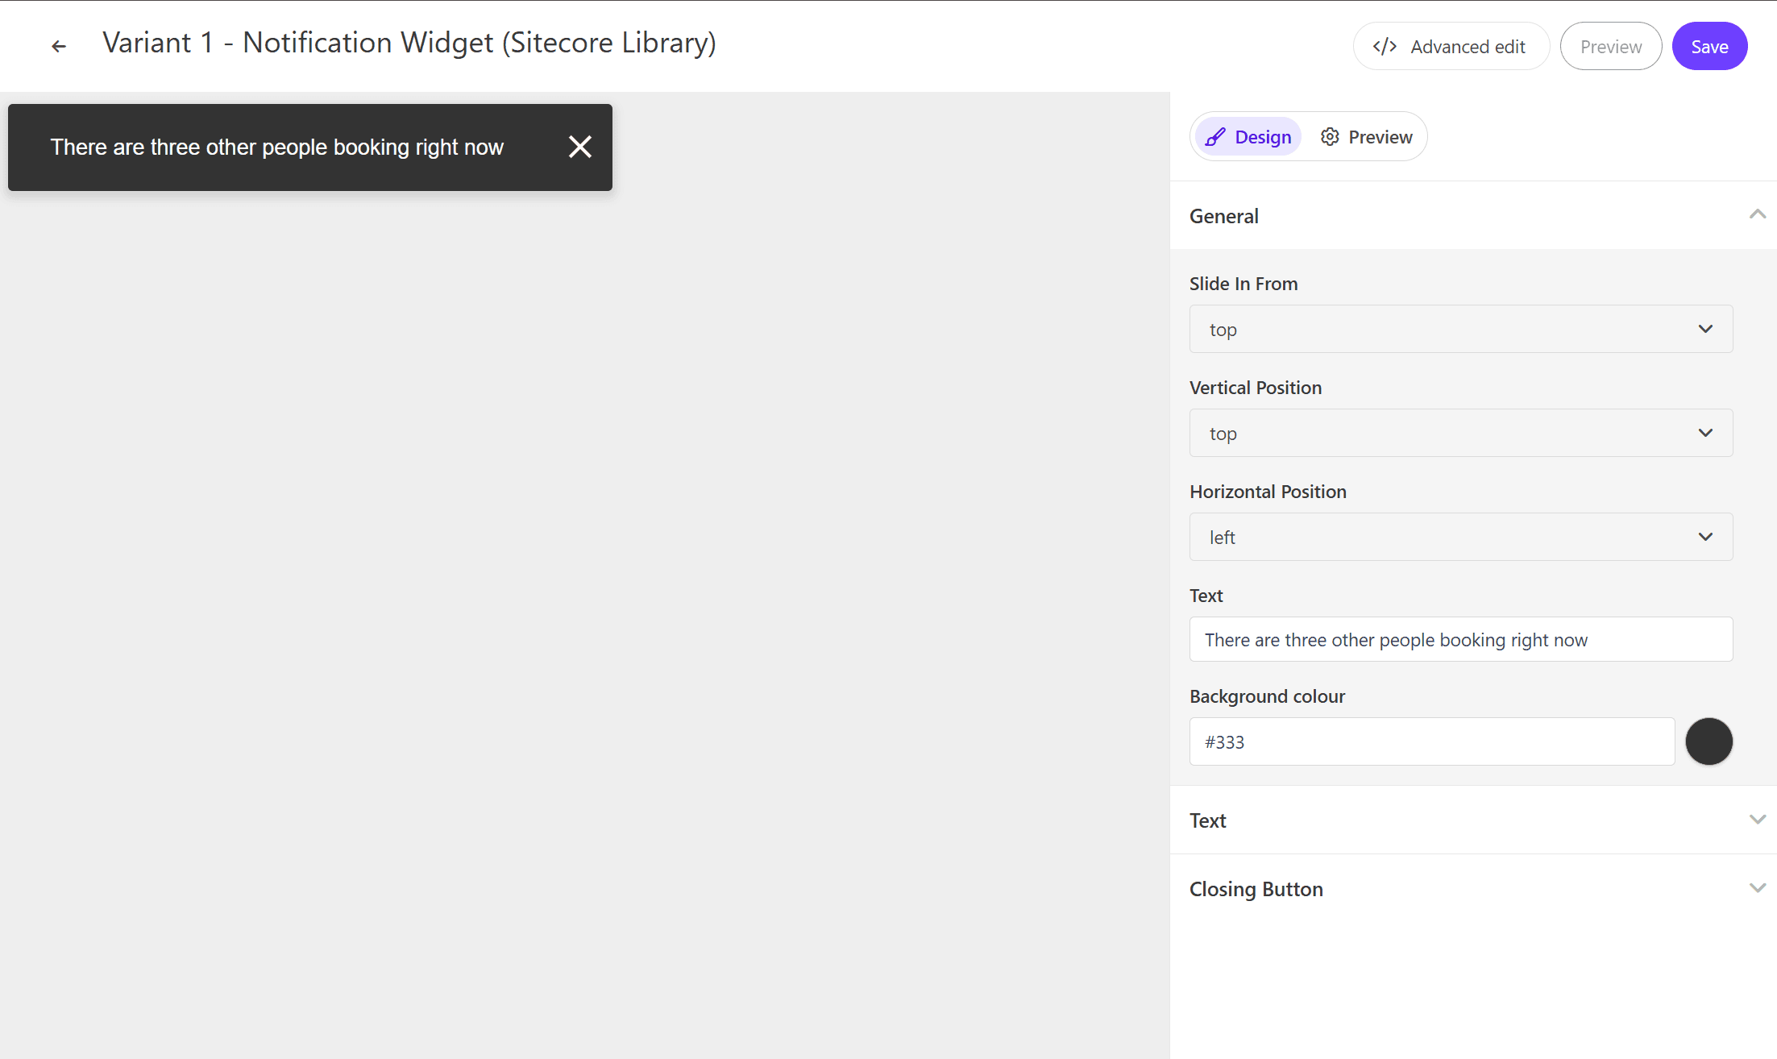Click the Save button
Image resolution: width=1777 pixels, height=1059 pixels.
click(1709, 47)
